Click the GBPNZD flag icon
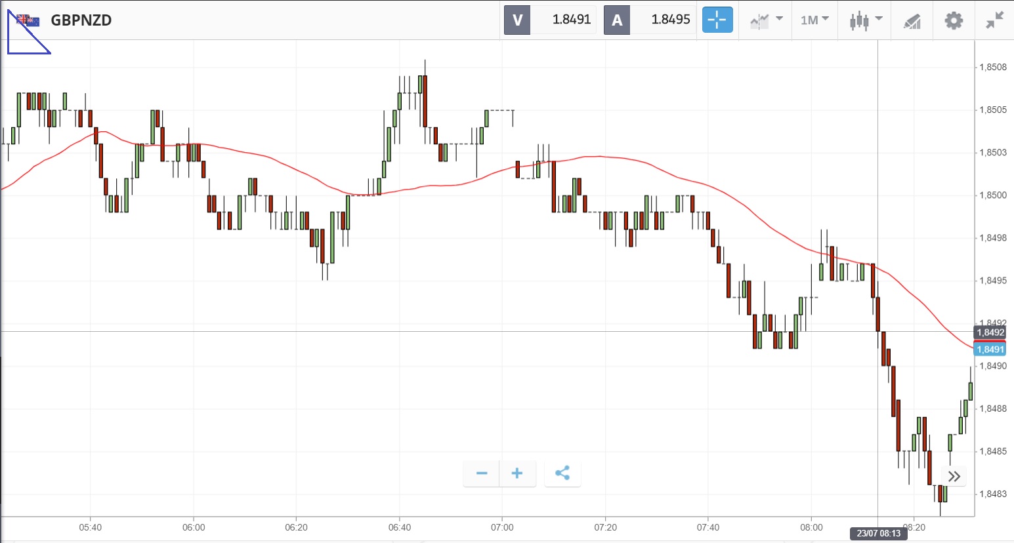This screenshot has width=1014, height=543. [x=28, y=20]
